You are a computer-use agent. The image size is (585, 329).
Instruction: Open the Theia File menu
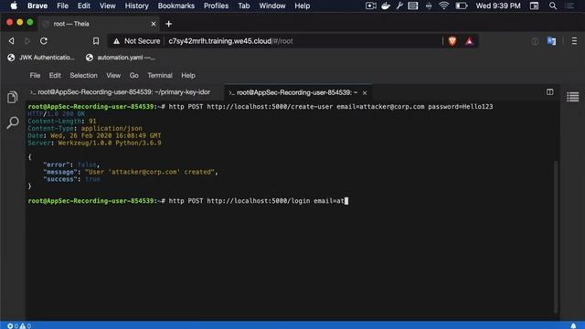pos(35,75)
